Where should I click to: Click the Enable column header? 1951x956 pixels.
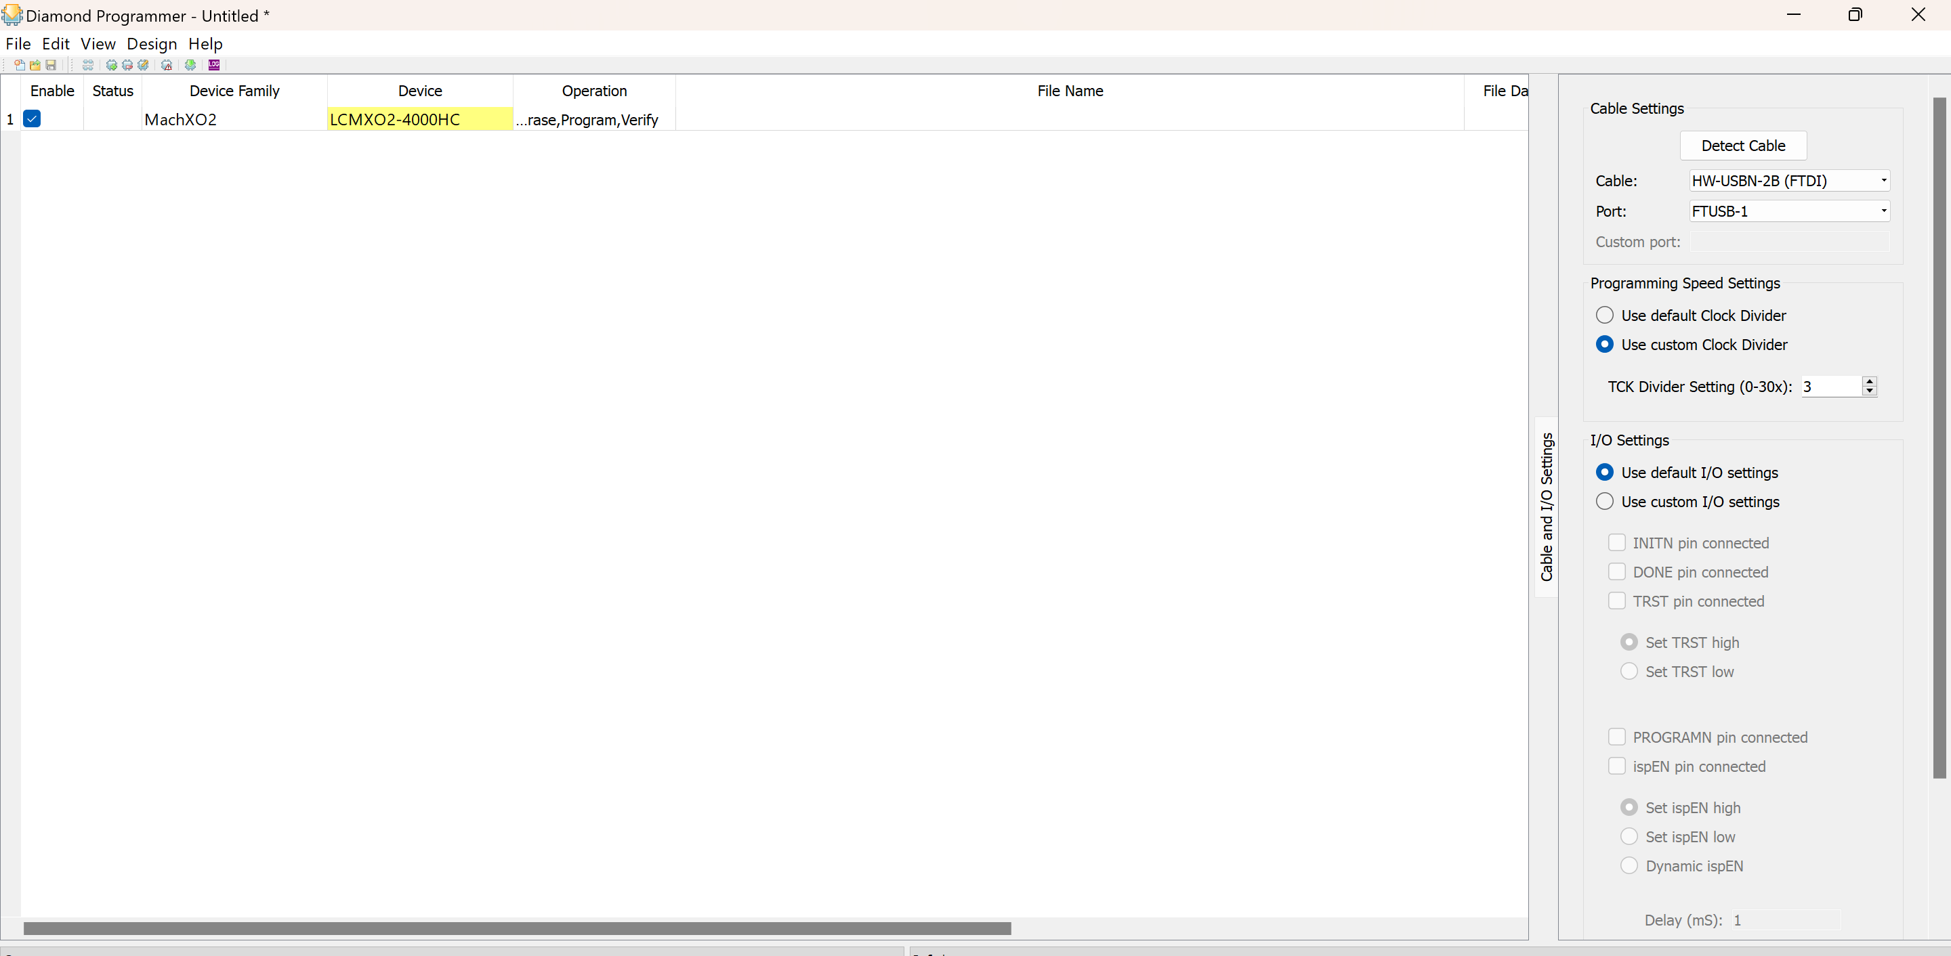tap(52, 91)
